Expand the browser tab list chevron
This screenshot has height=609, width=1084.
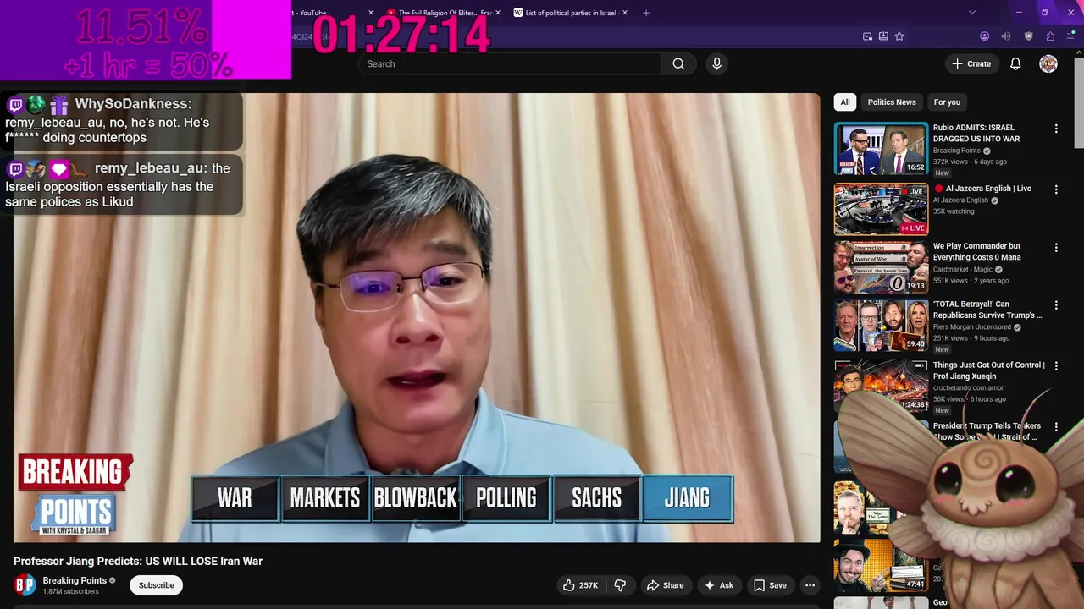pyautogui.click(x=972, y=13)
